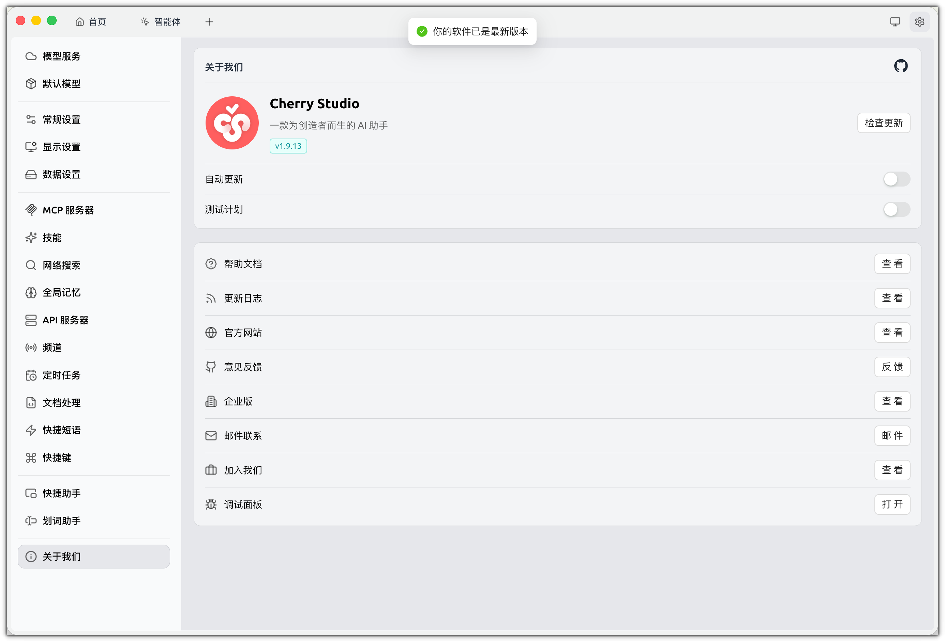The width and height of the screenshot is (945, 642).
Task: Click the info icon beside 关于我们
Action: coord(31,556)
